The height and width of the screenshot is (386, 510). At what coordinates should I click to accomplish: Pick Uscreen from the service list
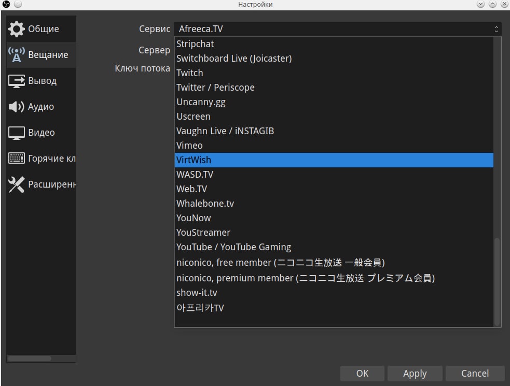(x=334, y=117)
